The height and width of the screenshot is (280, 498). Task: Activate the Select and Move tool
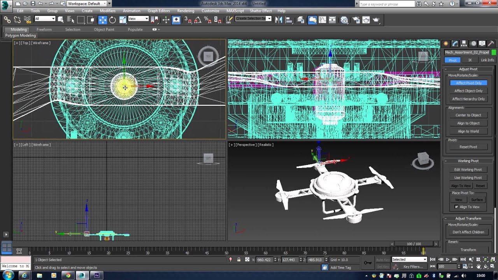(x=102, y=19)
